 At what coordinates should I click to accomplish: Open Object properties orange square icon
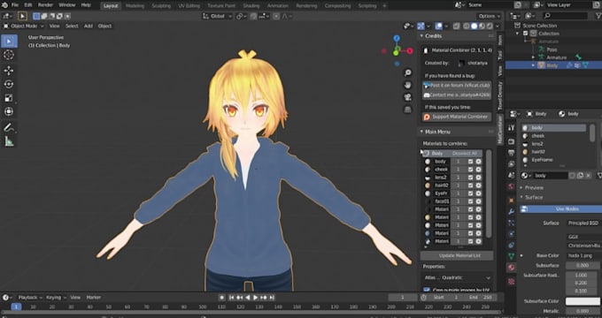click(512, 200)
